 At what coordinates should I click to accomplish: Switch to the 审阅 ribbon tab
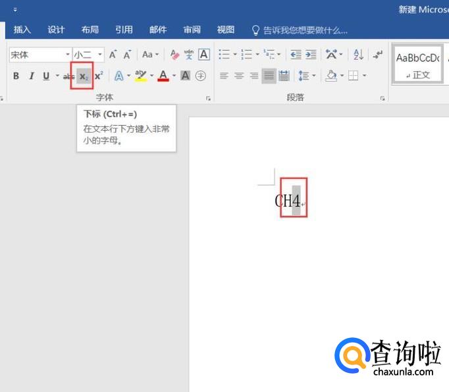[192, 30]
